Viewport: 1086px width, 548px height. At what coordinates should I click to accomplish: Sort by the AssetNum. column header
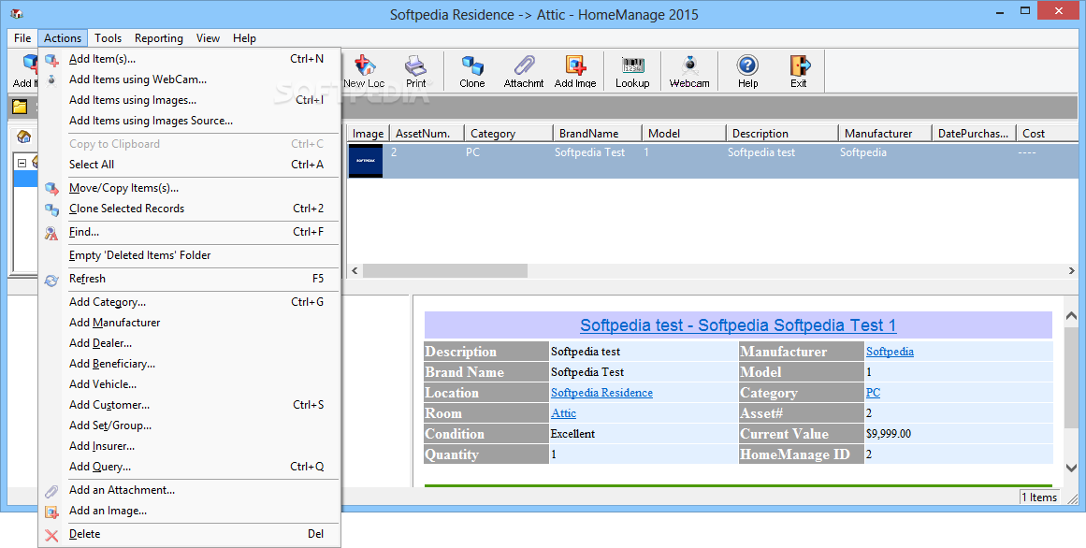[427, 134]
